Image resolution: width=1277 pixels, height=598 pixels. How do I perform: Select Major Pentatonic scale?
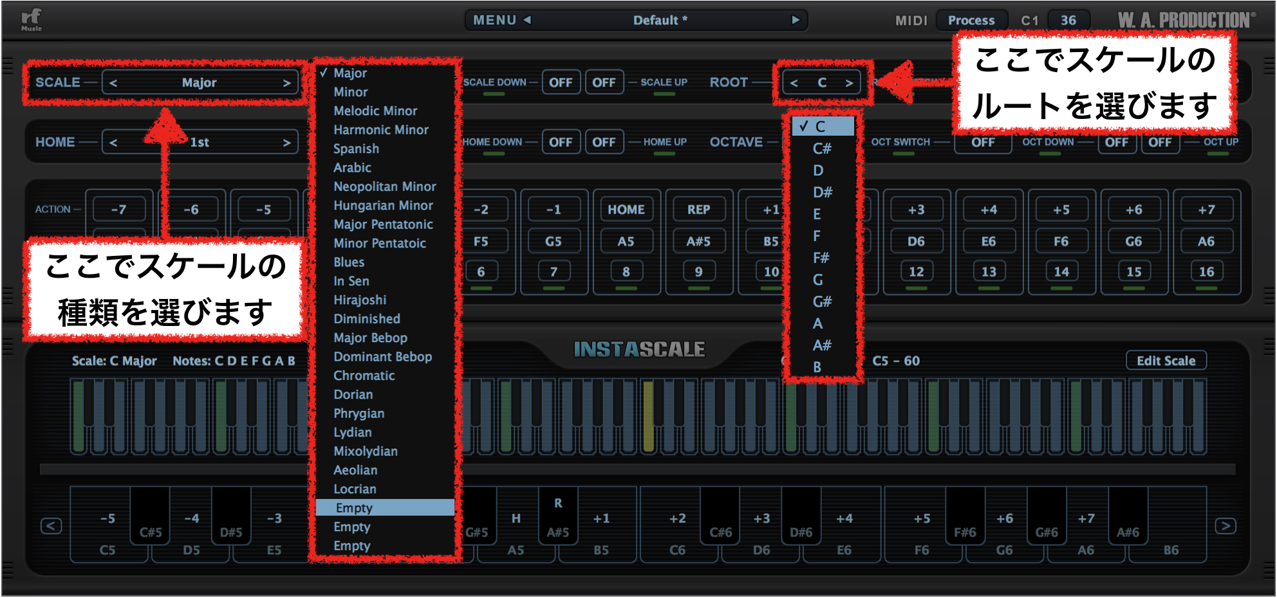point(385,224)
